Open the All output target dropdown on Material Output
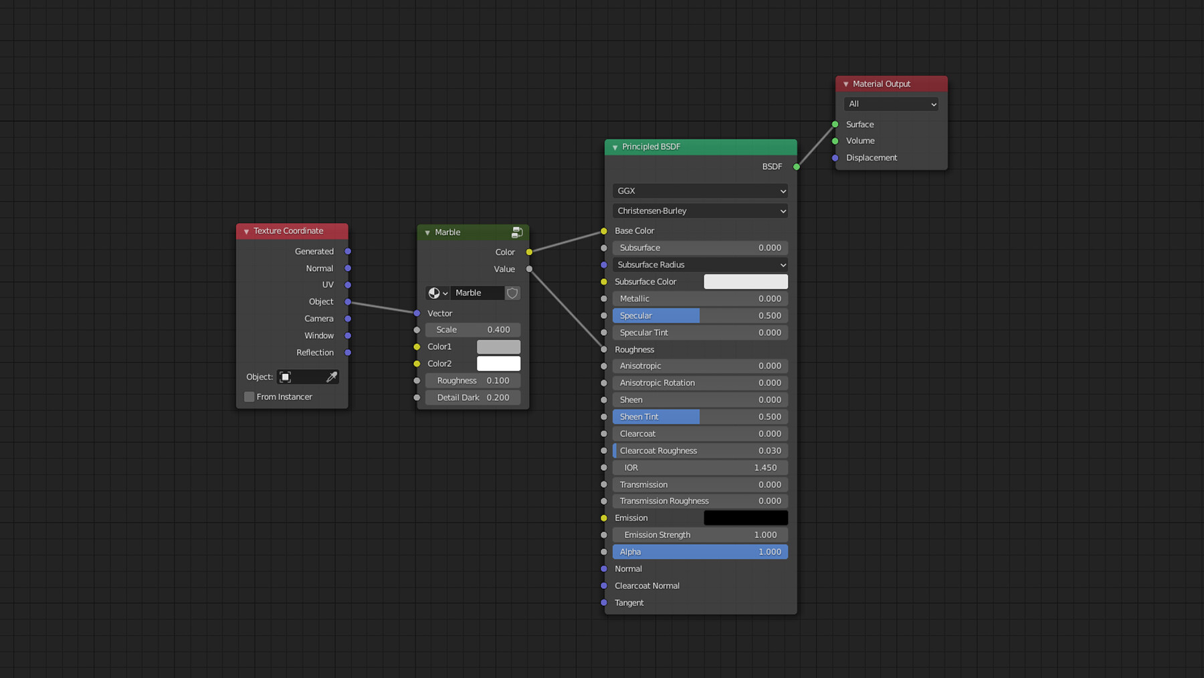 click(x=891, y=104)
